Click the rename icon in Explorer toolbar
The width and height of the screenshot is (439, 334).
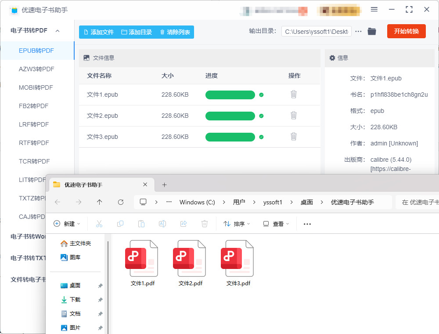pyautogui.click(x=162, y=224)
